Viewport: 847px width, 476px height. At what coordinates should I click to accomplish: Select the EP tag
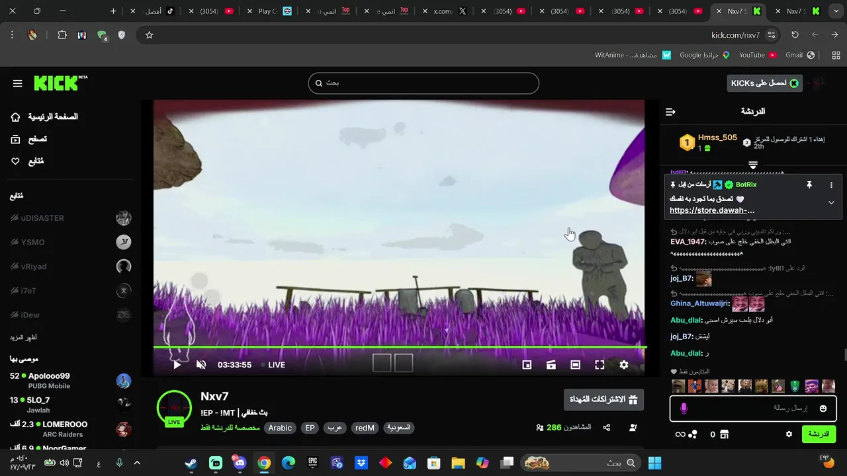pos(310,428)
